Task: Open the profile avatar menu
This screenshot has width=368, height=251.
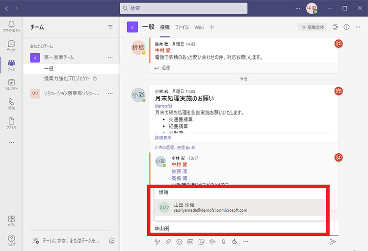Action: click(312, 8)
